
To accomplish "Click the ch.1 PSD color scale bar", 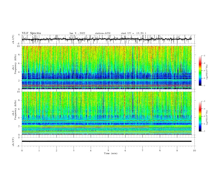I will 200,71.
